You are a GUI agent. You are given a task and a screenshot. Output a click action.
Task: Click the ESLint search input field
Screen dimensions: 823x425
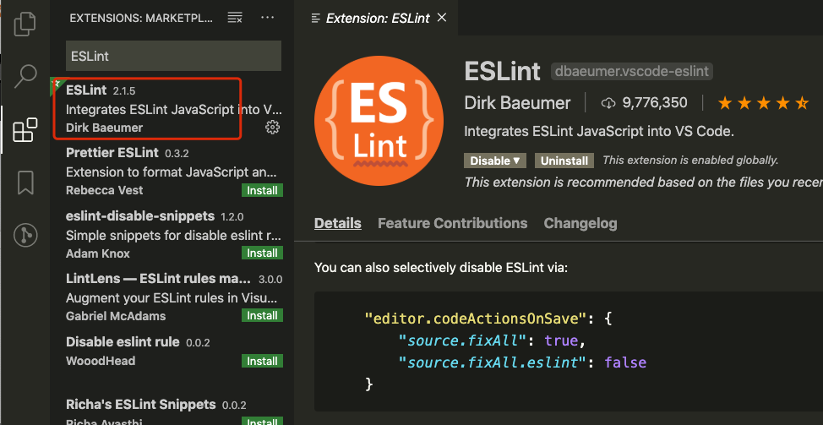click(173, 56)
